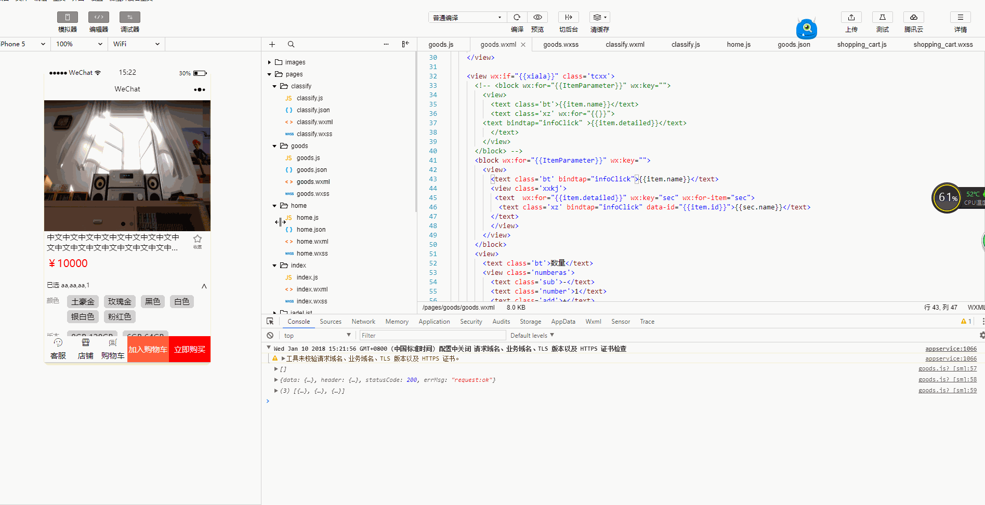Collapse the selected options (已选) chevron
985x505 pixels.
204,286
